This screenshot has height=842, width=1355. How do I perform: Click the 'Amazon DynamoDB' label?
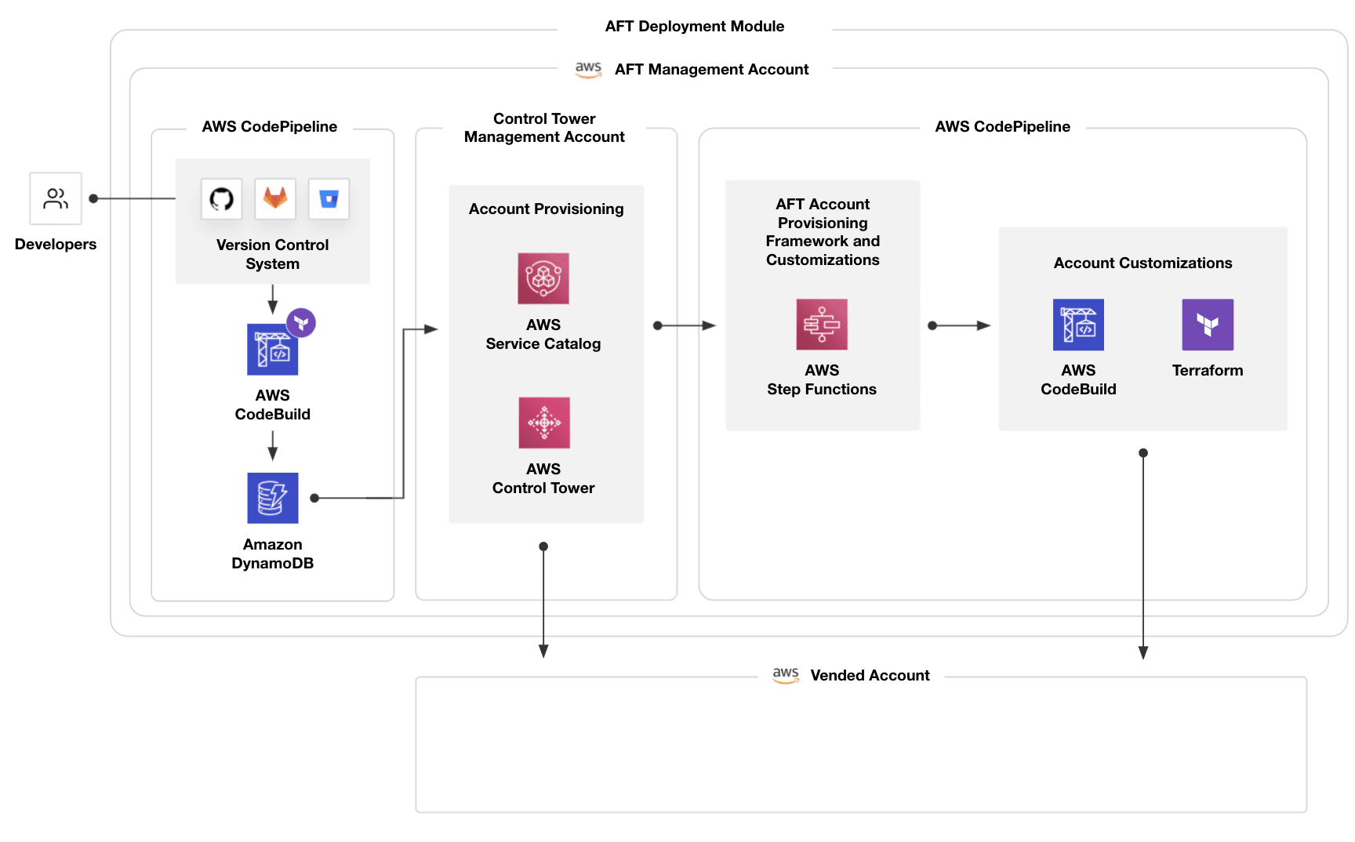pyautogui.click(x=273, y=553)
